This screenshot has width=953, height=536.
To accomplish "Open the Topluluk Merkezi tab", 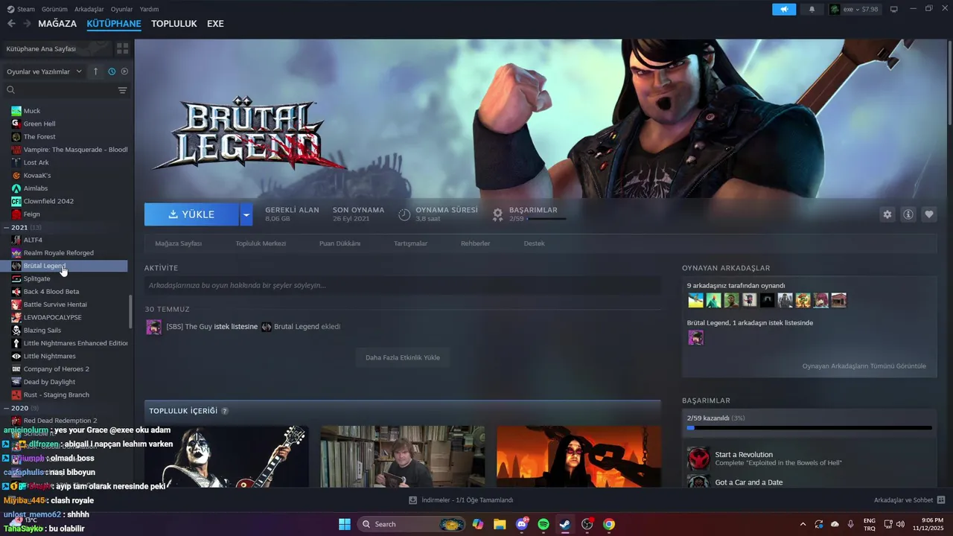I will point(261,243).
